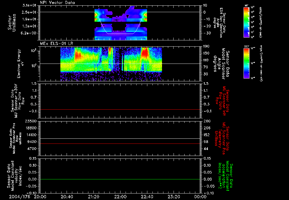Click the NF color scale bar
This screenshot has width=289, height=200.
click(x=247, y=22)
